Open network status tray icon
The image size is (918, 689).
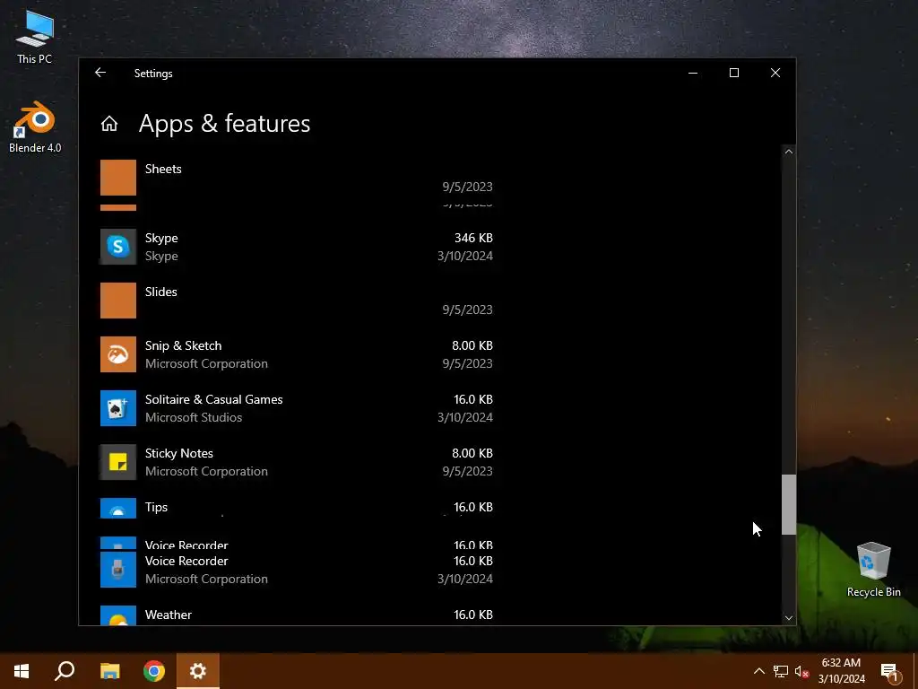coord(781,671)
